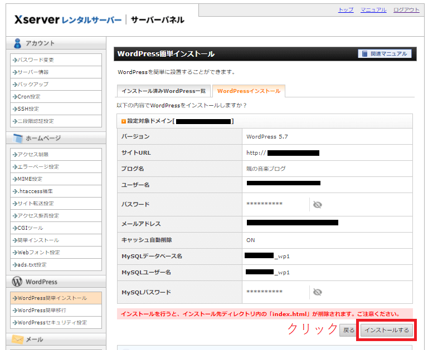
Task: Open MIME設定 menu item
Action: [56, 179]
